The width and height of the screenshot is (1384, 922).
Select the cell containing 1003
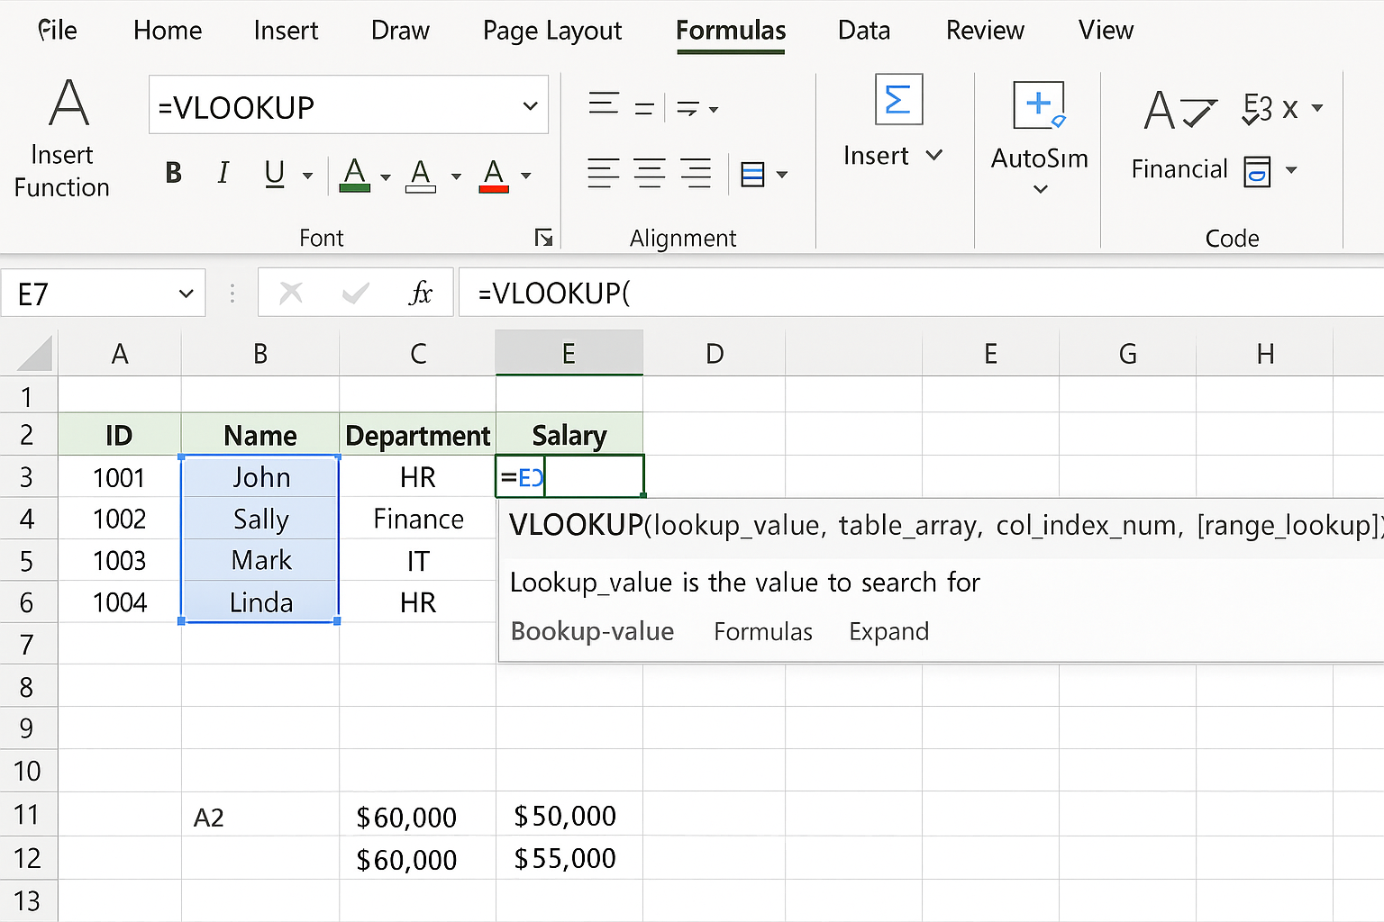pyautogui.click(x=120, y=560)
